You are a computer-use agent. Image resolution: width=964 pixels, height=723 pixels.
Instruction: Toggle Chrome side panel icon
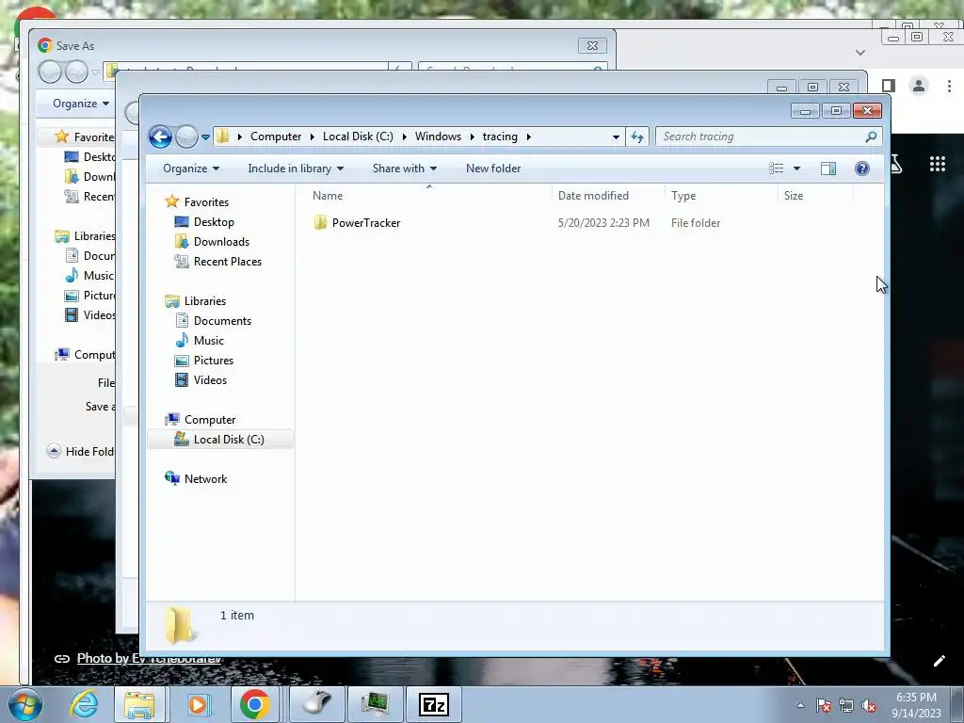tap(888, 86)
